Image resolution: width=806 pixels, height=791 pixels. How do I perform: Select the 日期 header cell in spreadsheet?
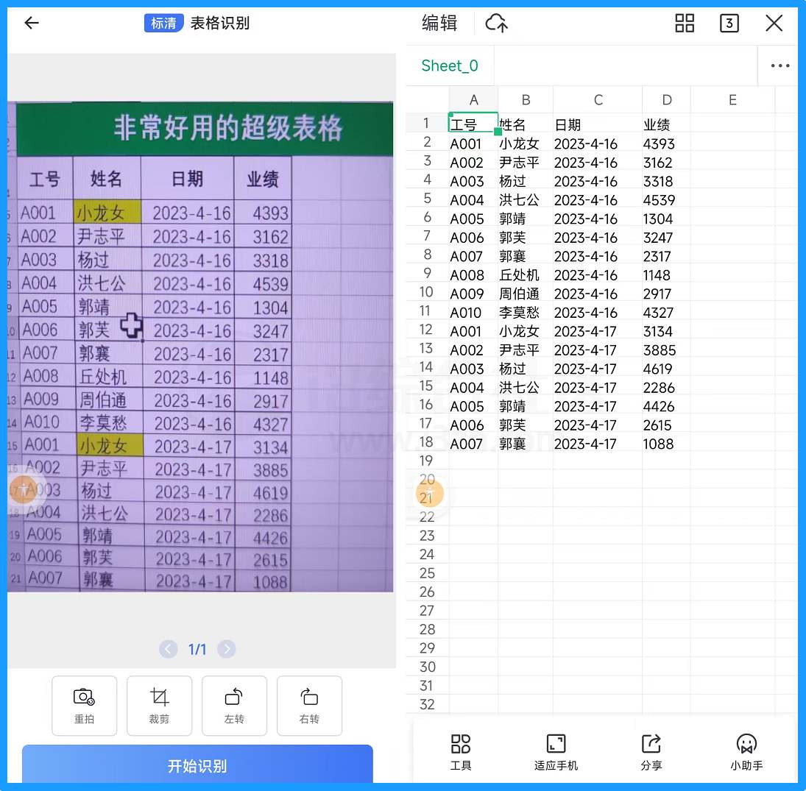coord(598,124)
